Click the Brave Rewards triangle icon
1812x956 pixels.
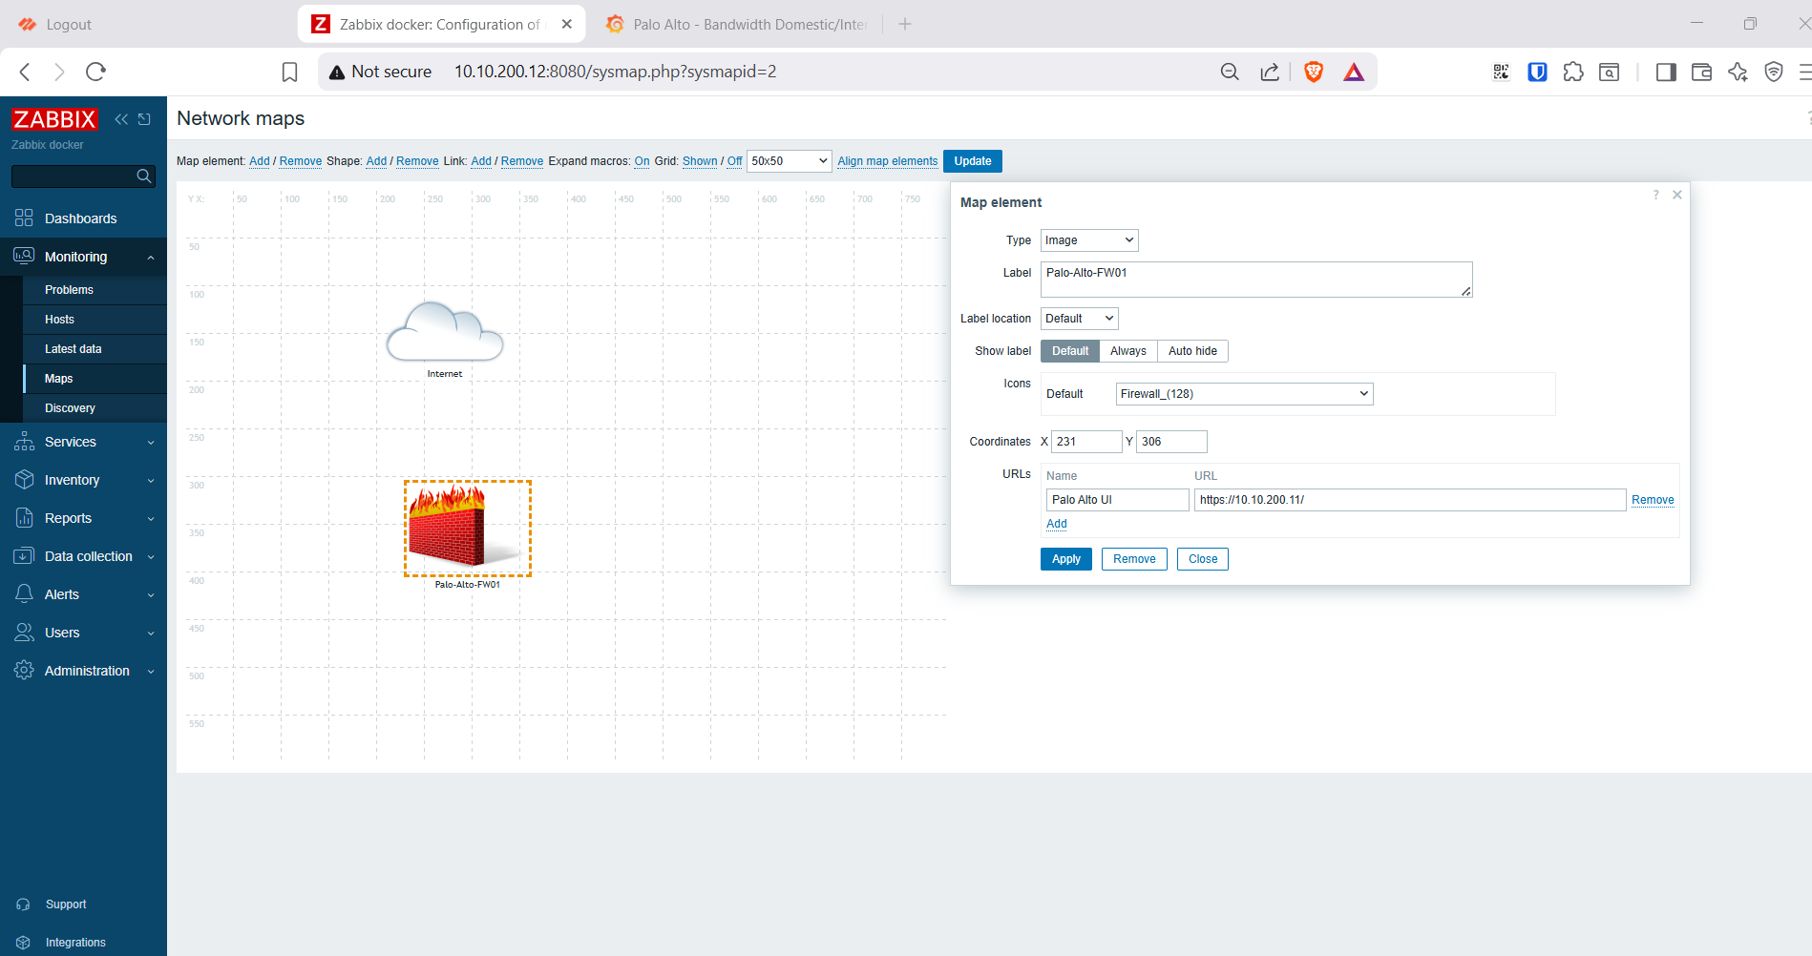coord(1354,72)
